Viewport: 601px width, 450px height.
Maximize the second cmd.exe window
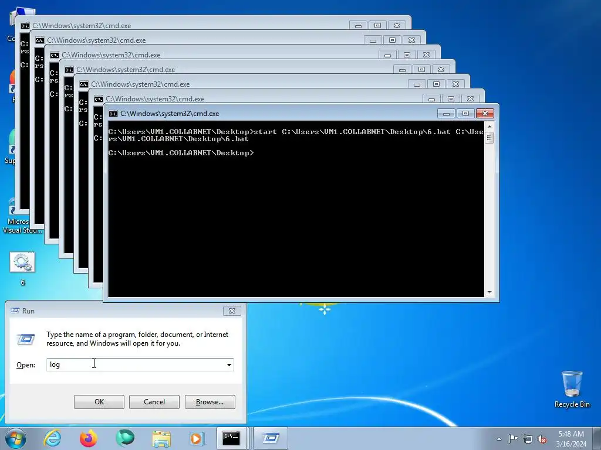pyautogui.click(x=392, y=40)
